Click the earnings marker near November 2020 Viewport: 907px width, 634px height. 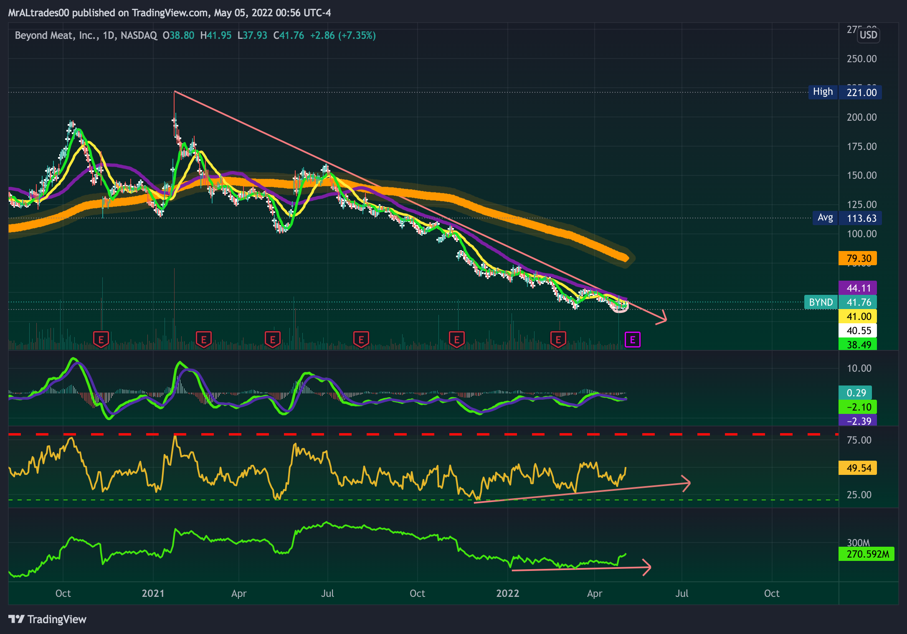[x=101, y=340]
